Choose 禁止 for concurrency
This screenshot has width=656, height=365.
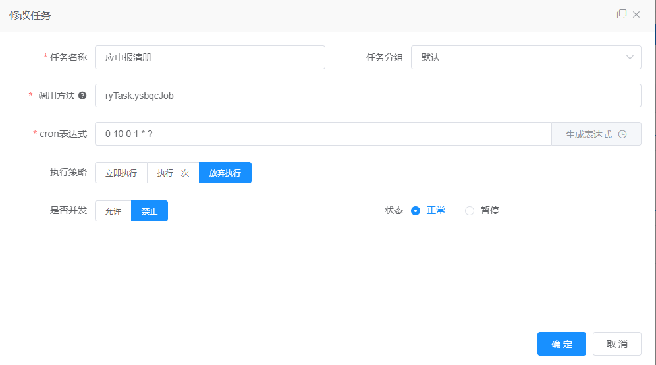(x=150, y=211)
